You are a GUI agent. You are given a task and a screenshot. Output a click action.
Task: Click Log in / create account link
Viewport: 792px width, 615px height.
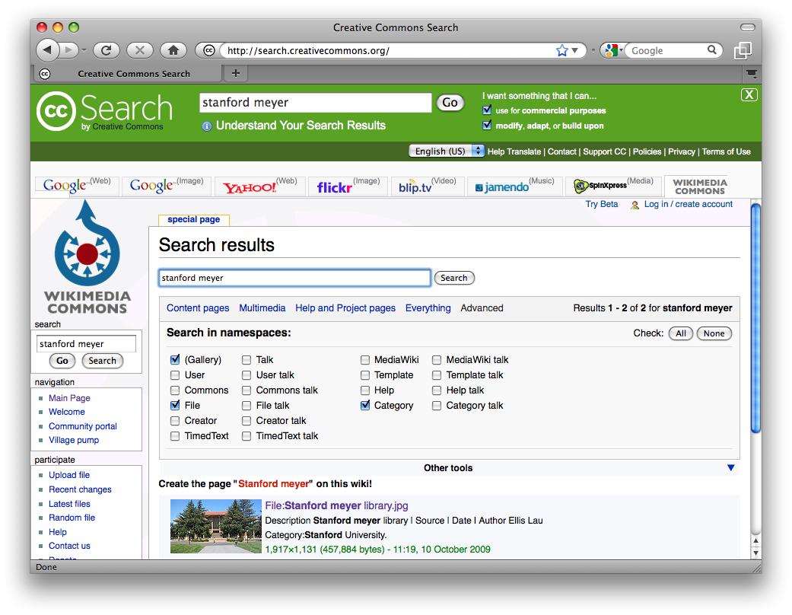pyautogui.click(x=688, y=204)
